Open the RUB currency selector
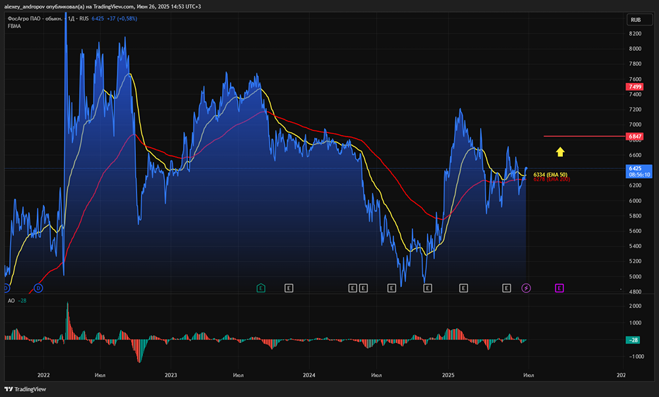This screenshot has width=659, height=397. click(635, 20)
